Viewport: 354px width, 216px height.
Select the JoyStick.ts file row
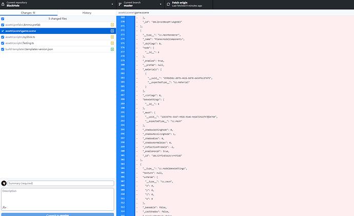pos(58,37)
